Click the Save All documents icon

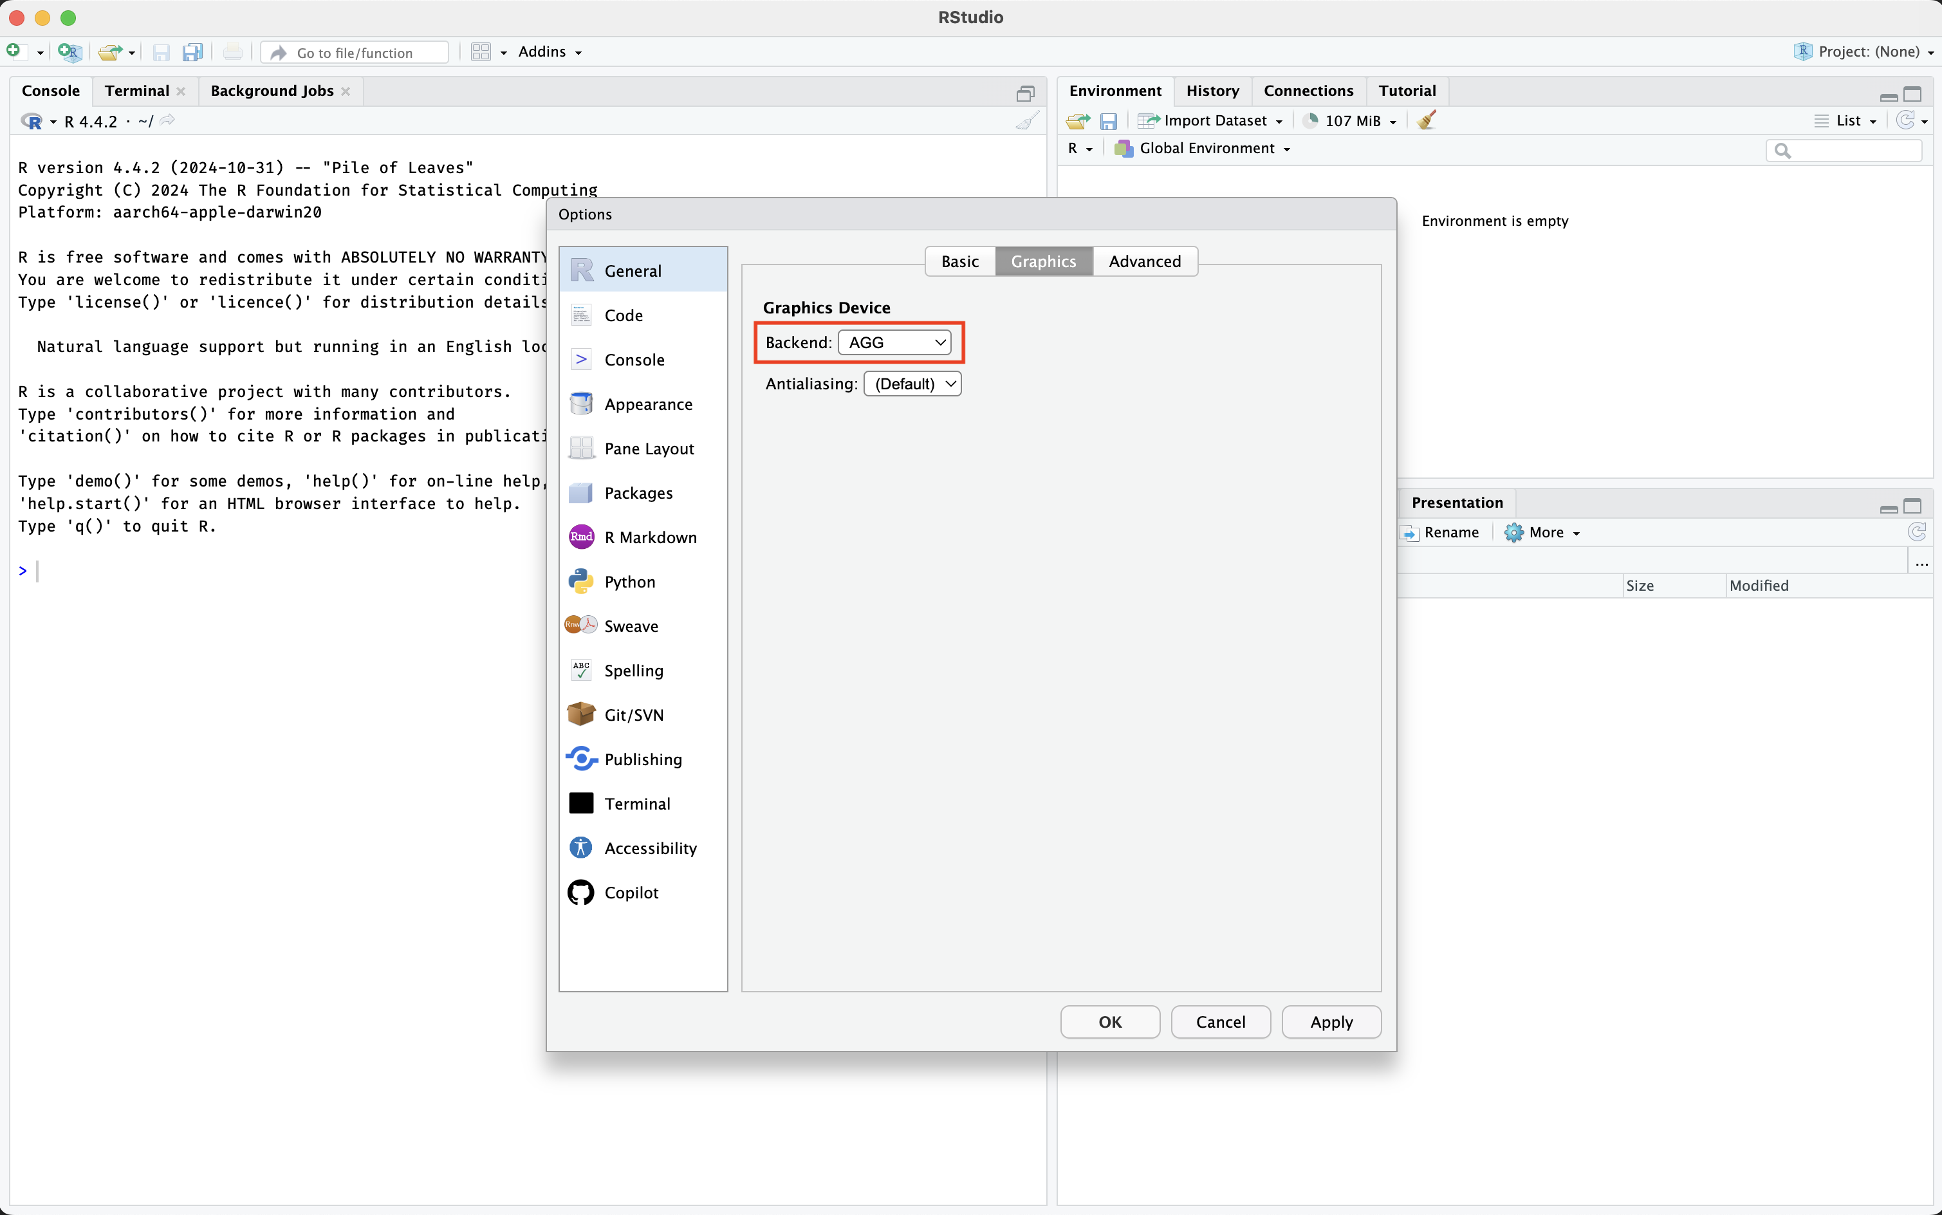[192, 52]
